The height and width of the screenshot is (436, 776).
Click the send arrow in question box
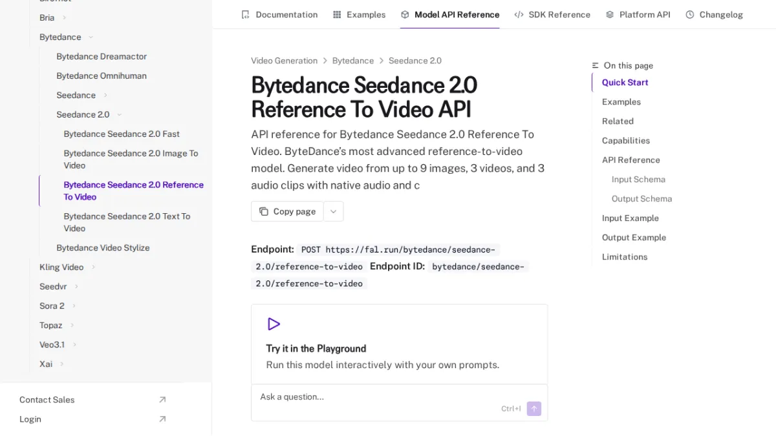(533, 408)
